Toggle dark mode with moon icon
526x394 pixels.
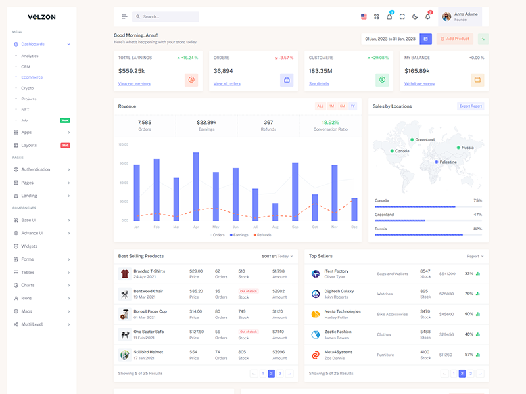[x=415, y=16]
